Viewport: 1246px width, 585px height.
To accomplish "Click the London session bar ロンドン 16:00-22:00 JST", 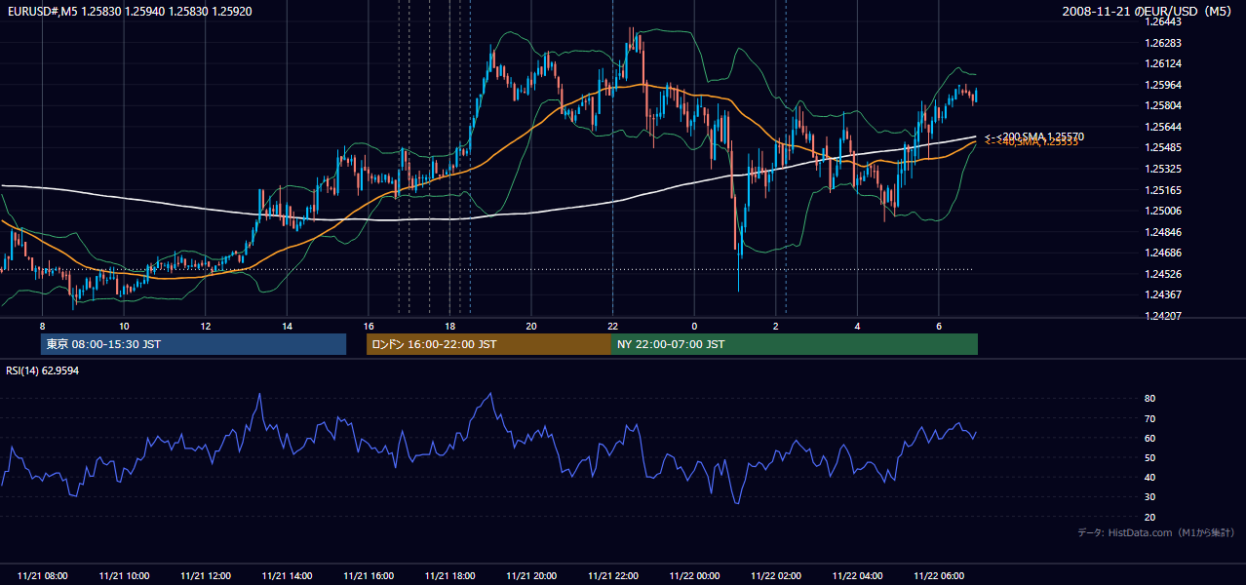I will 488,344.
